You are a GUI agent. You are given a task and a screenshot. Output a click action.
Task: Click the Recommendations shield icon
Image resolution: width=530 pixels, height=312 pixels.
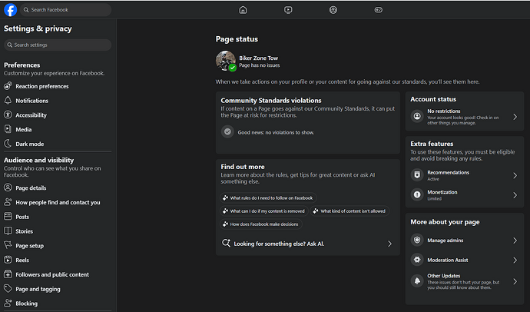pyautogui.click(x=417, y=175)
